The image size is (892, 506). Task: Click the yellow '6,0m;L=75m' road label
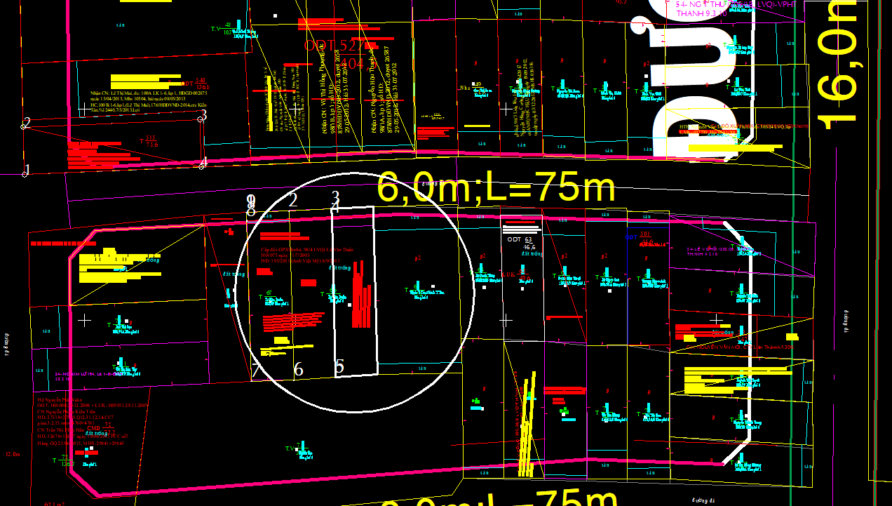(x=496, y=187)
